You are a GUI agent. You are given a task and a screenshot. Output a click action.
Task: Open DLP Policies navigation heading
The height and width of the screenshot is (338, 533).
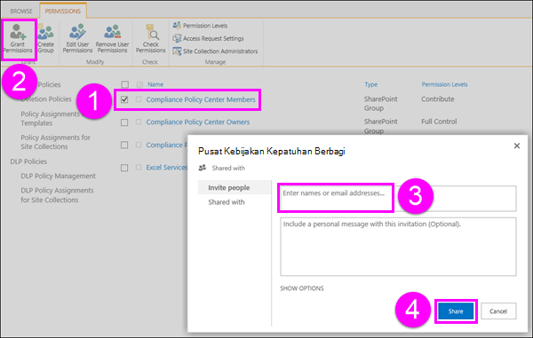pyautogui.click(x=28, y=161)
